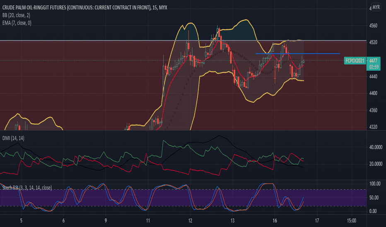Click the 40.0000 DMI axis label
Screen dimensions: 386x227
[x=376, y=147]
